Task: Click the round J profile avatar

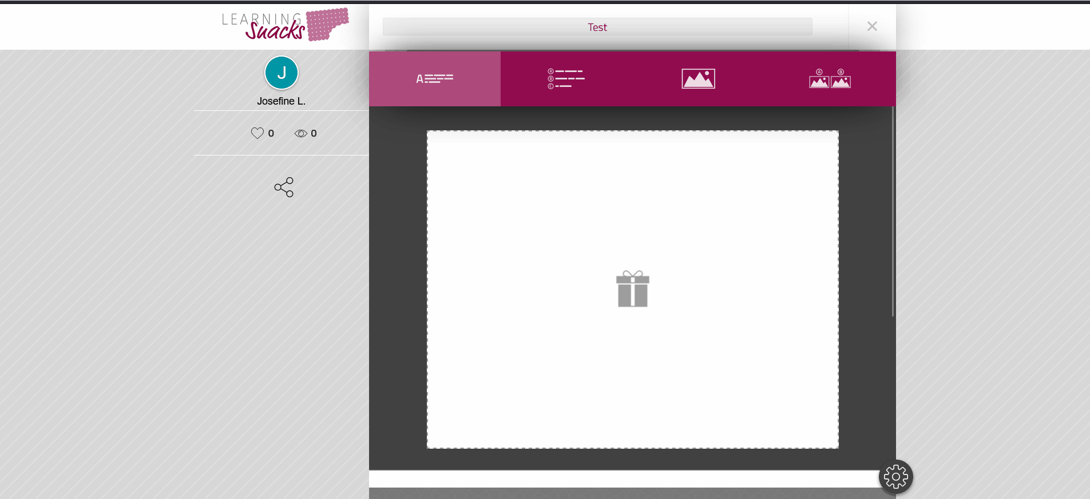Action: (282, 73)
